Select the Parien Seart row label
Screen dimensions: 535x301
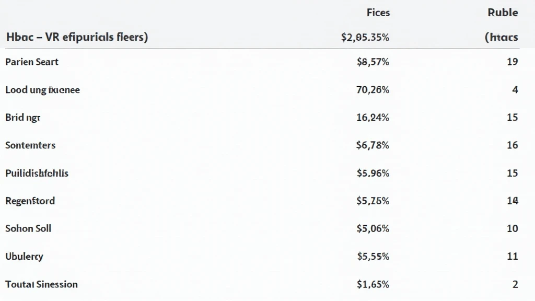[x=32, y=62]
